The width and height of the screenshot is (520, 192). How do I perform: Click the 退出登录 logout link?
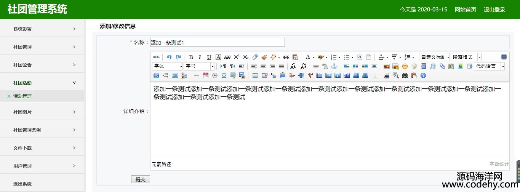pyautogui.click(x=494, y=10)
